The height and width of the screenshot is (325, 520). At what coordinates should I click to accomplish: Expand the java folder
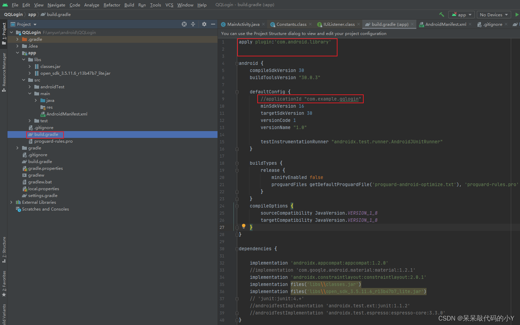[x=36, y=101]
